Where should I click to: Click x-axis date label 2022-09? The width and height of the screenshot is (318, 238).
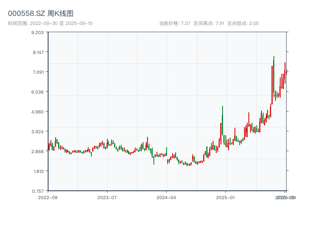pyautogui.click(x=48, y=198)
